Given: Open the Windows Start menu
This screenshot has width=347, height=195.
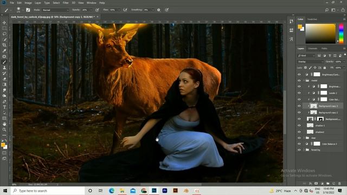Looking at the screenshot, I should tap(5, 191).
